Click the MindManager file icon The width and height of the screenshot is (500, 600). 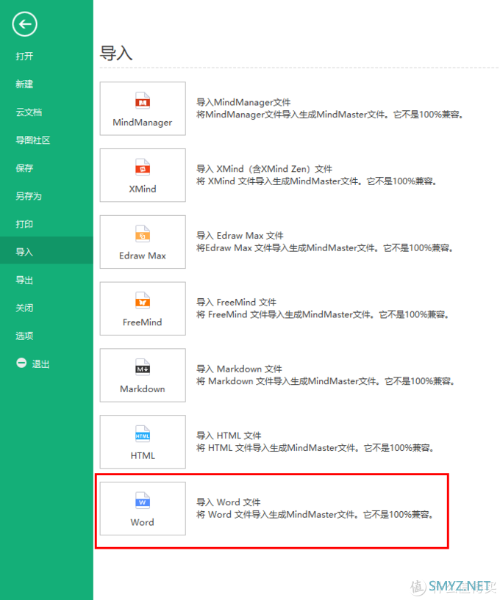[143, 101]
